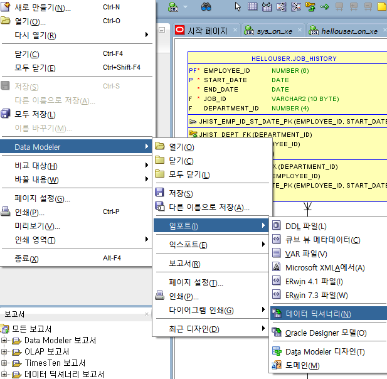The image size is (387, 379).
Task: Close the sys_on_xe tab
Action: click(300, 30)
